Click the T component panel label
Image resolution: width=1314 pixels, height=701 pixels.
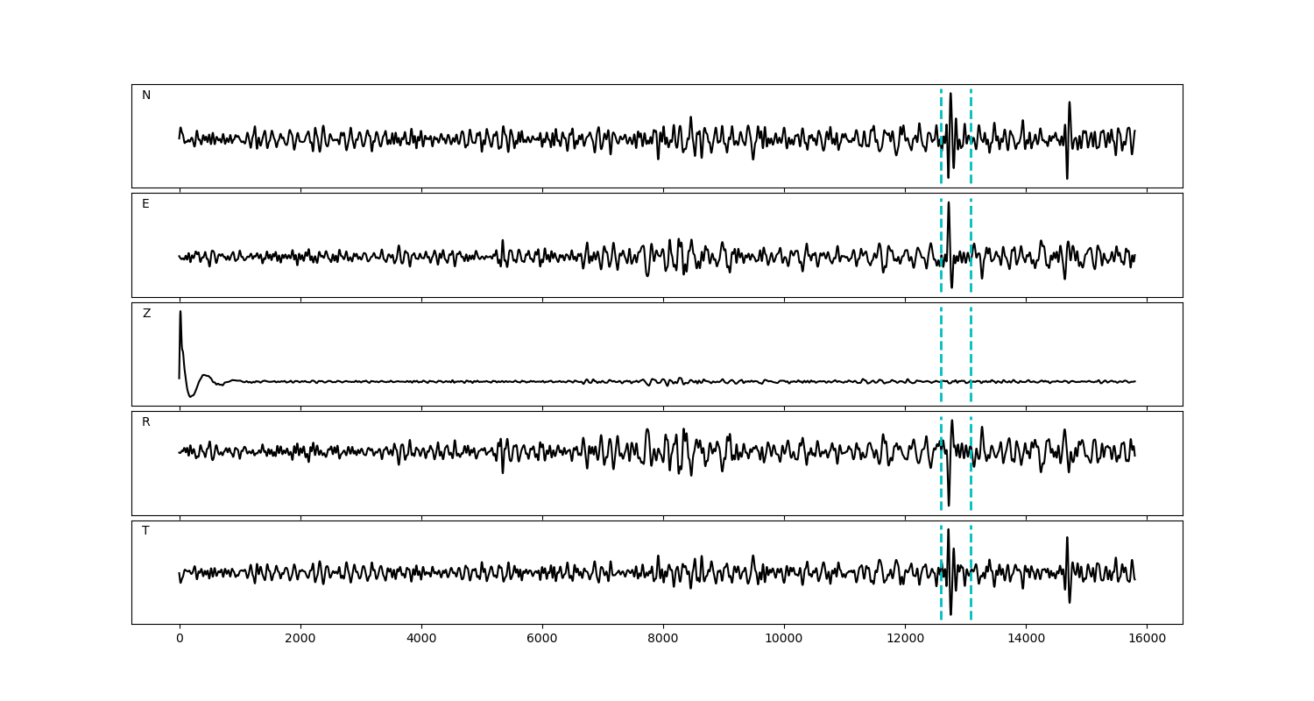click(145, 531)
